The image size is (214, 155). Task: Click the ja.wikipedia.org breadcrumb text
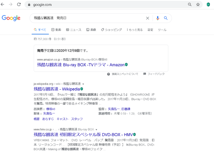(x=43, y=84)
